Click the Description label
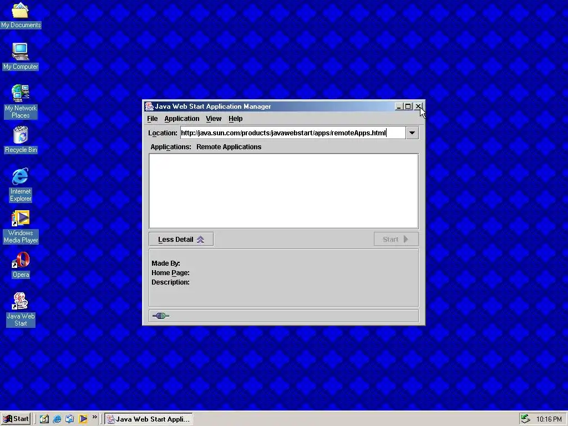 point(170,282)
